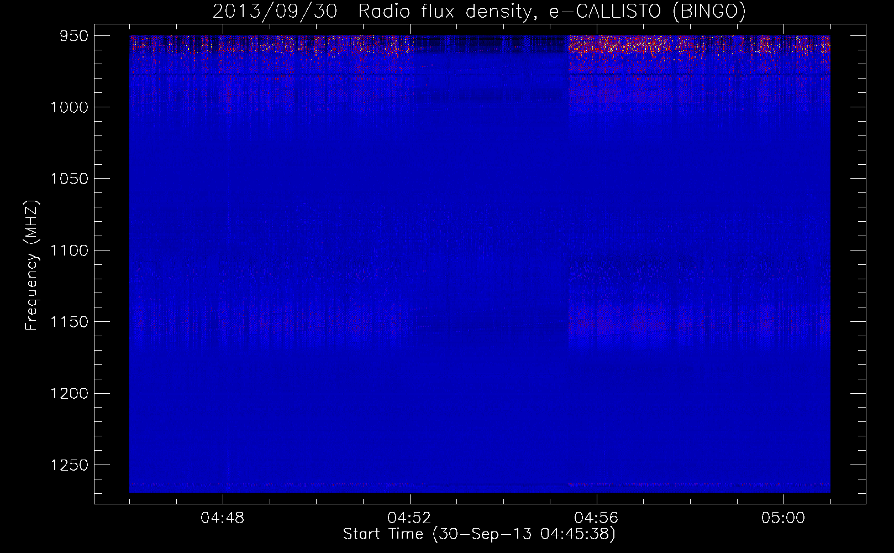Click the '04:56' time axis label

click(596, 518)
